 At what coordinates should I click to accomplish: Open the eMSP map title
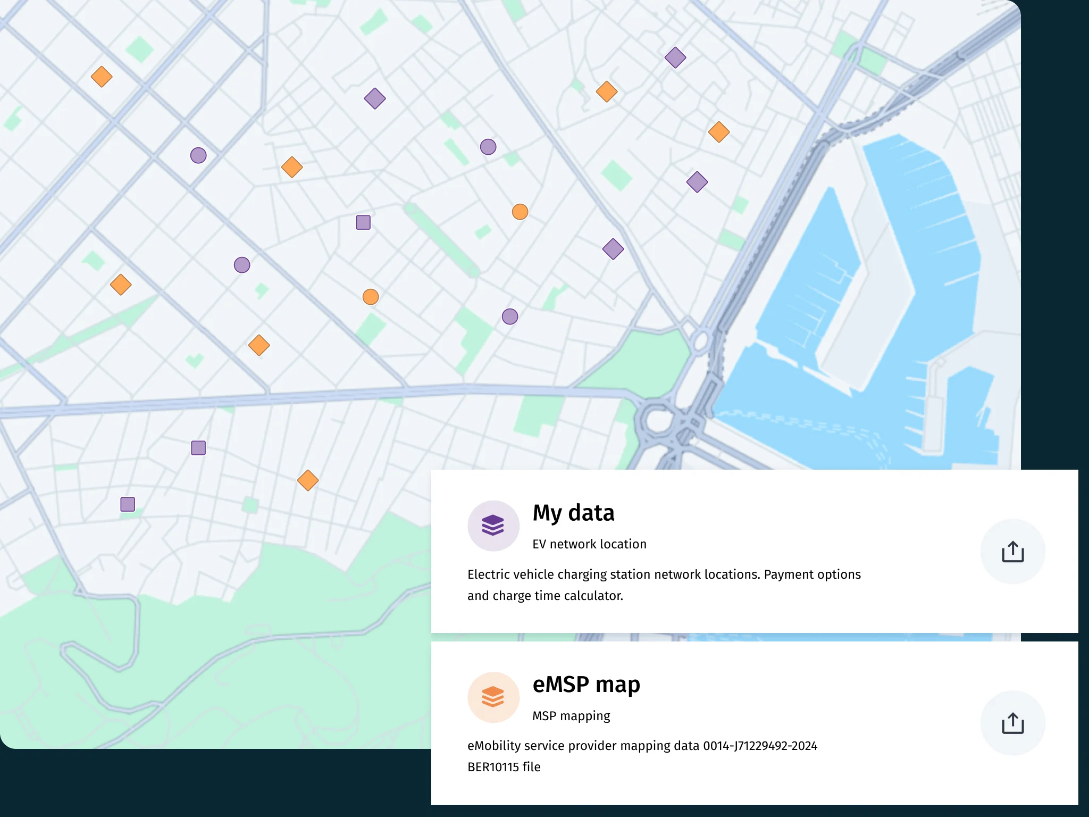tap(586, 685)
